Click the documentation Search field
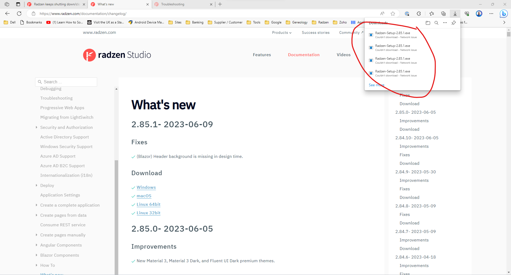511x275 pixels. [x=66, y=82]
